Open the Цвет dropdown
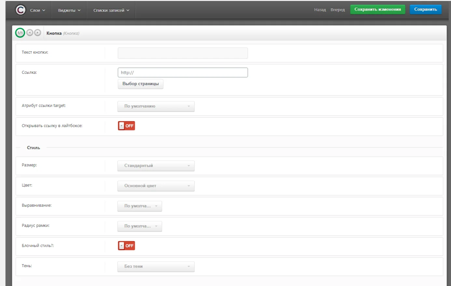Screen dimensions: 451x286 coord(156,186)
